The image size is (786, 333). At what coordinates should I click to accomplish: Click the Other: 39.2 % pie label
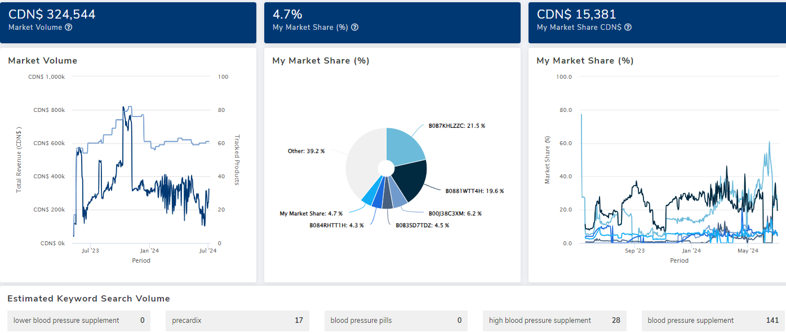pos(306,151)
